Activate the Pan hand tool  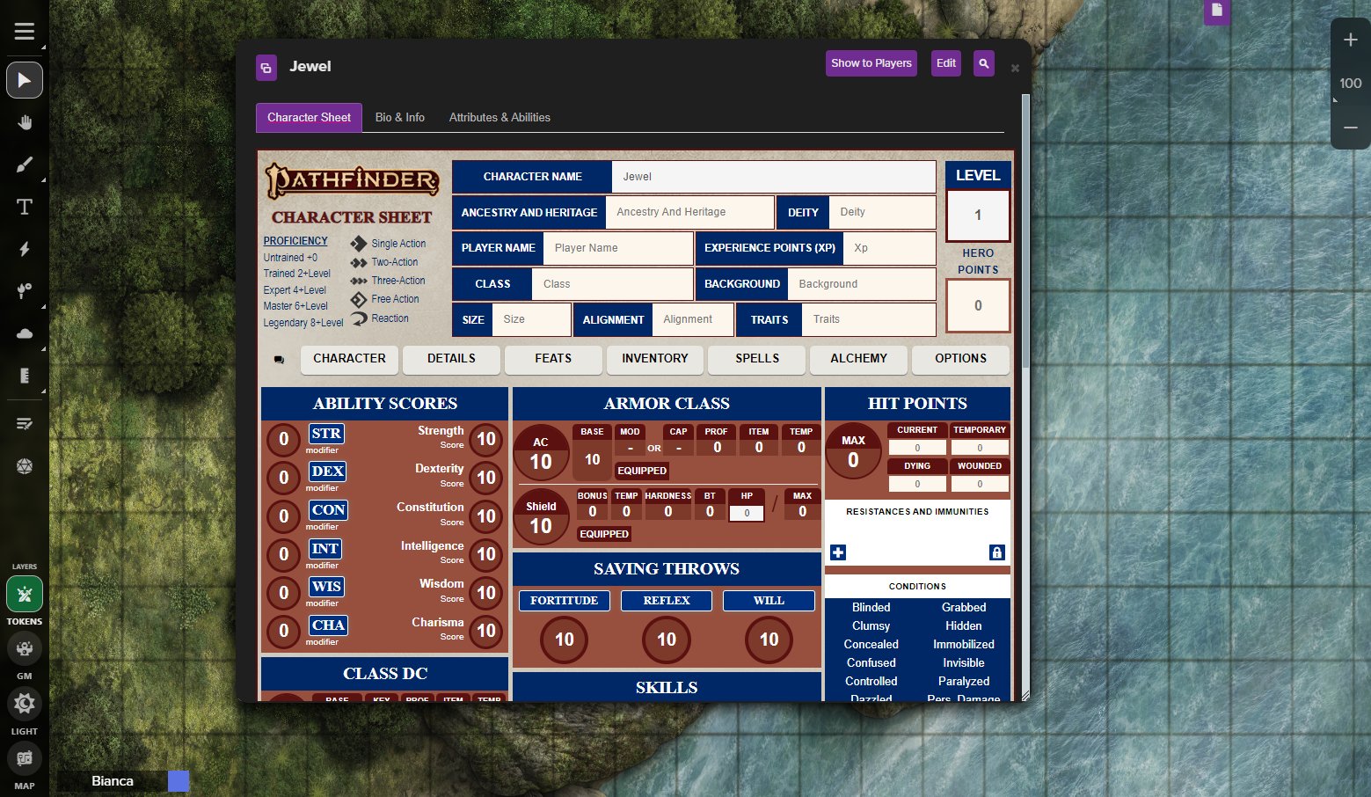pos(25,122)
